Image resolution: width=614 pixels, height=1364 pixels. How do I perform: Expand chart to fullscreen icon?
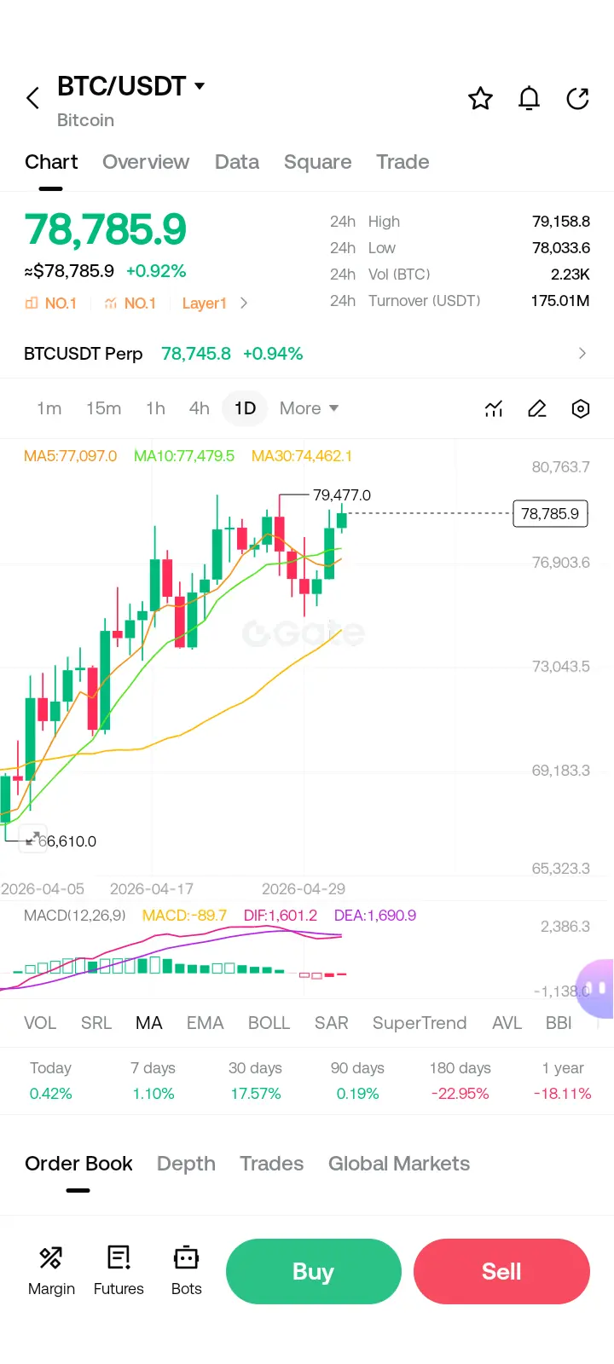click(x=33, y=840)
